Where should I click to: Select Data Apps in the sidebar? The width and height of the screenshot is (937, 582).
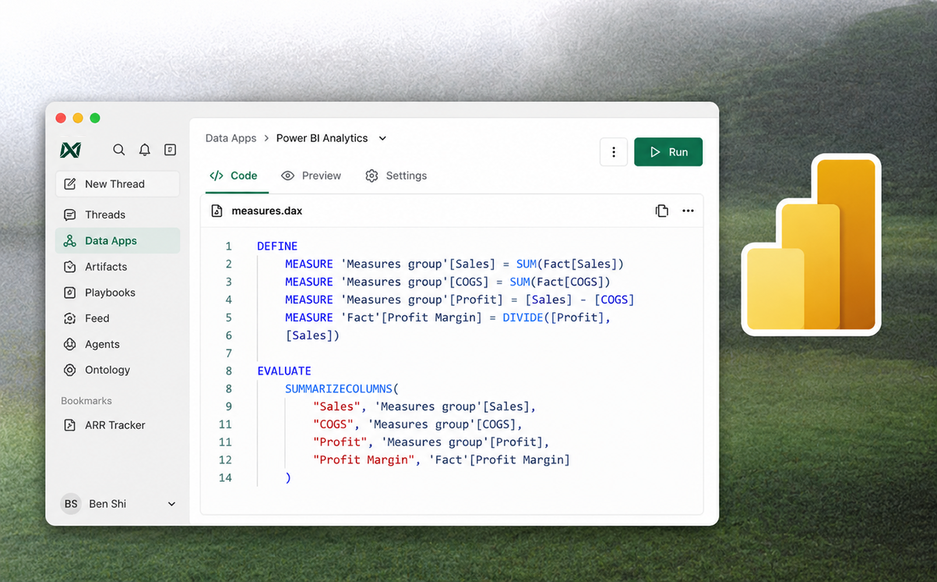(x=118, y=241)
